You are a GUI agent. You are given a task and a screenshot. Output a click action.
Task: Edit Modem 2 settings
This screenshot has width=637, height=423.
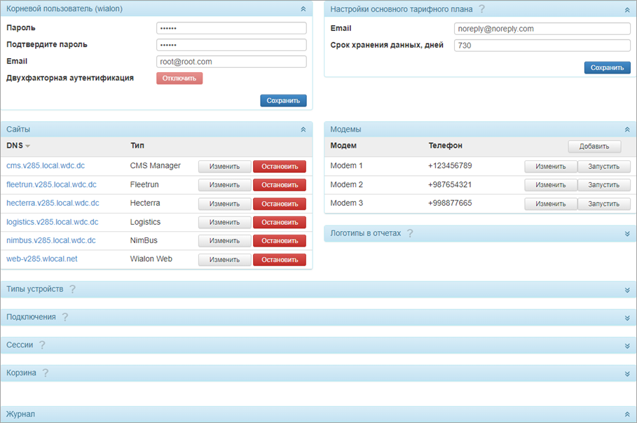point(551,185)
